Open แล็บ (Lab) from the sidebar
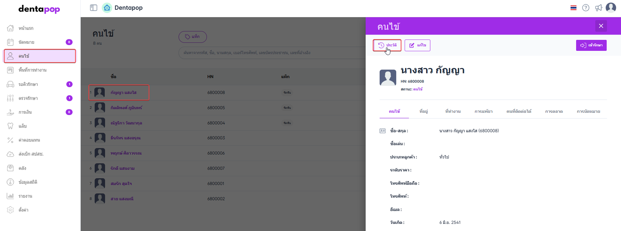The width and height of the screenshot is (621, 231). (x=23, y=126)
